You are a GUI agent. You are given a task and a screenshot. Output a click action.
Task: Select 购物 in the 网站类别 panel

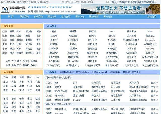[x=29, y=86]
